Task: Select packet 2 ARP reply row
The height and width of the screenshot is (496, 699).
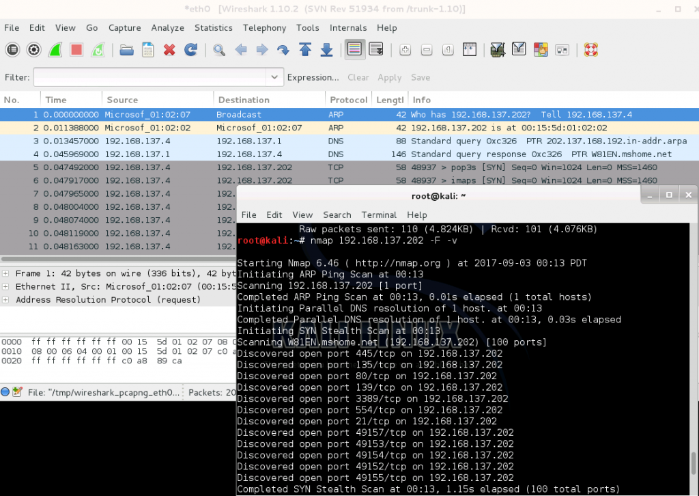Action: [x=349, y=128]
